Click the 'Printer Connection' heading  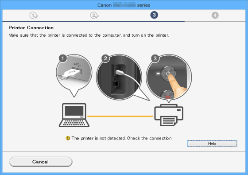tap(31, 27)
